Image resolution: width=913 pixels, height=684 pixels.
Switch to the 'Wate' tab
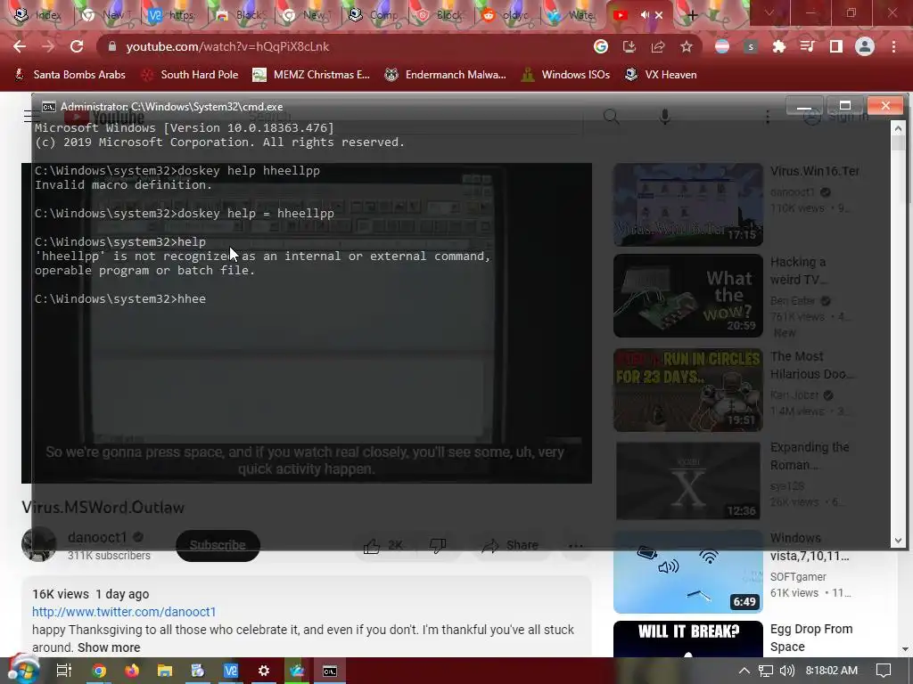click(574, 15)
